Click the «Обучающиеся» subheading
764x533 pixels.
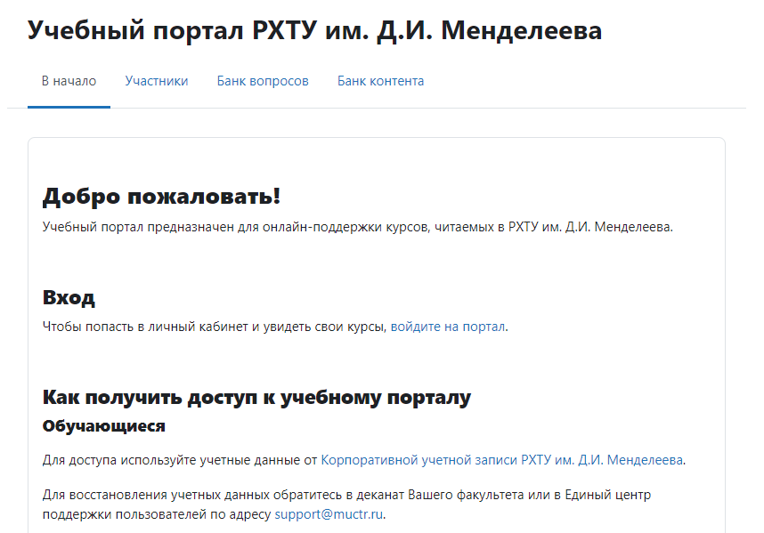(104, 426)
